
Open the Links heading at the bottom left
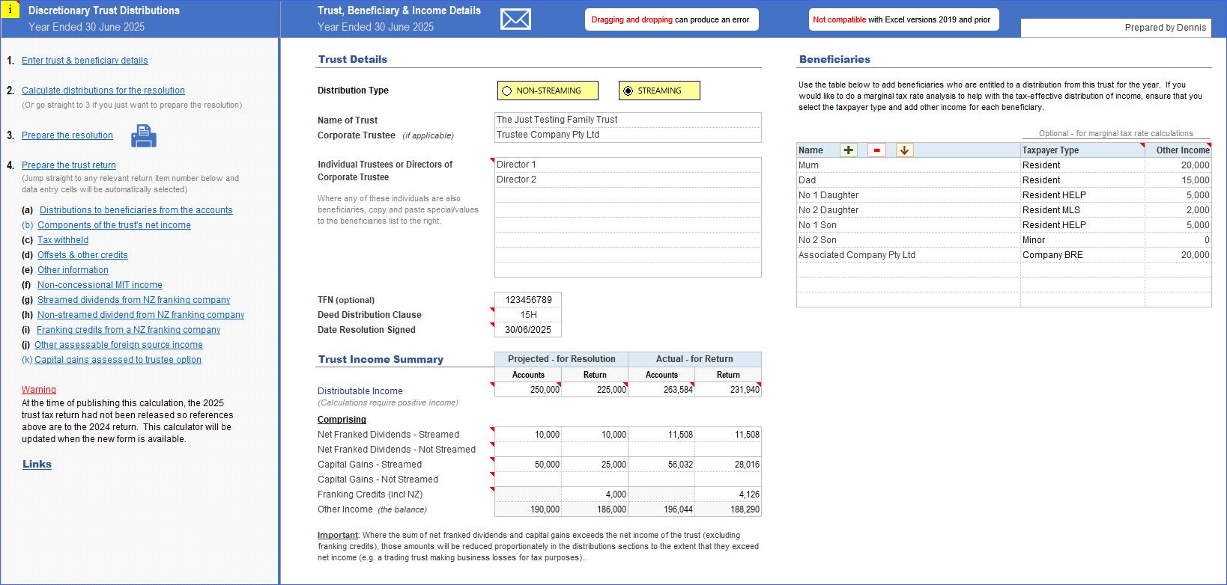pos(37,465)
